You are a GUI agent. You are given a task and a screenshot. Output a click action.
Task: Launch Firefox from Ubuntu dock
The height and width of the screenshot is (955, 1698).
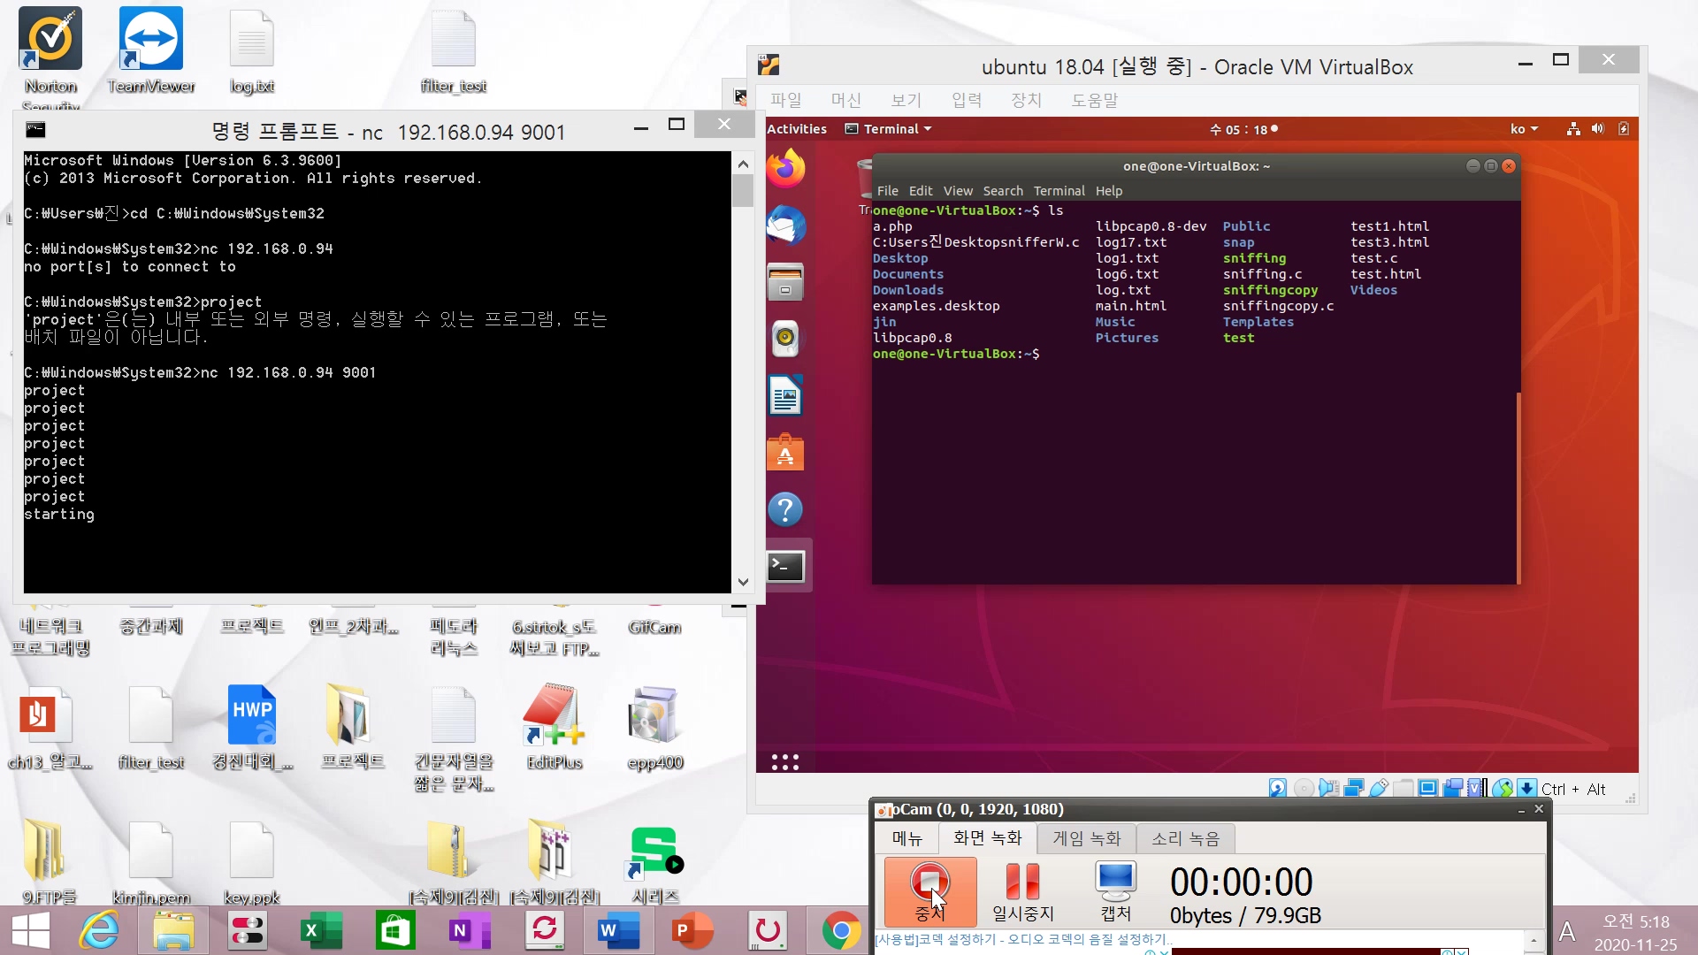(x=785, y=168)
